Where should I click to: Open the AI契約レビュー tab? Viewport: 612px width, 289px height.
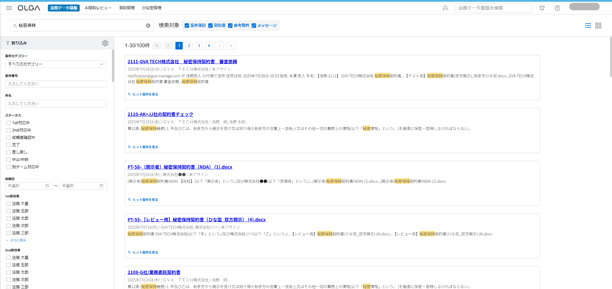[98, 8]
